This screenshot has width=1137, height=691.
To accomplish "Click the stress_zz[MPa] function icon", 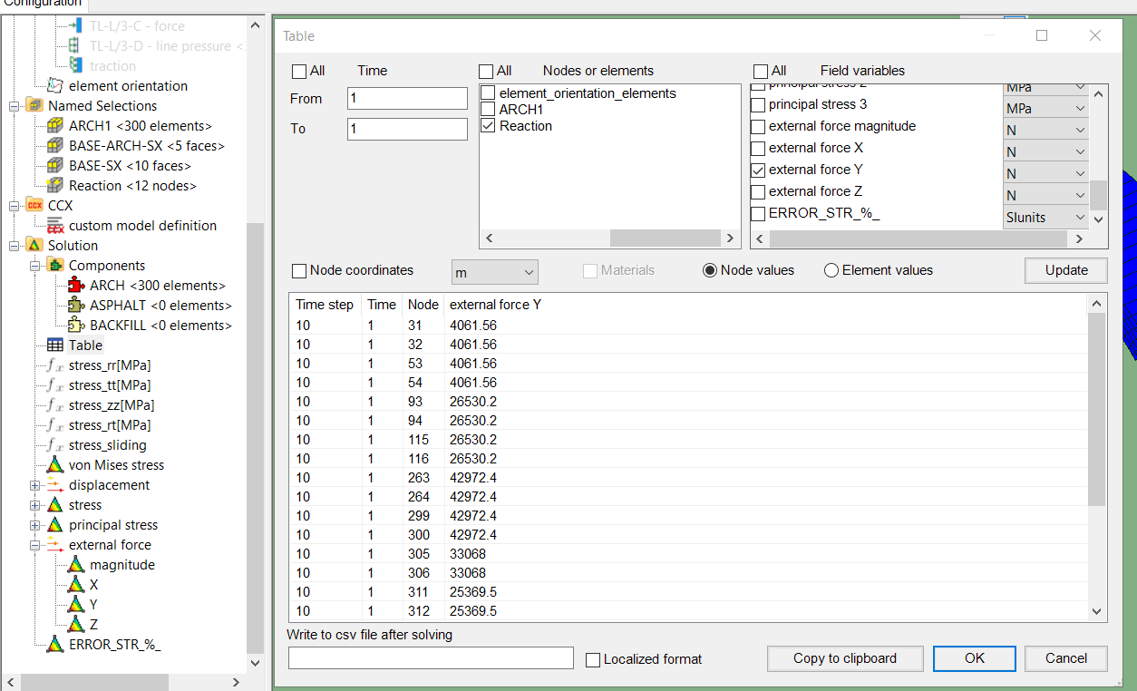I will pos(55,405).
